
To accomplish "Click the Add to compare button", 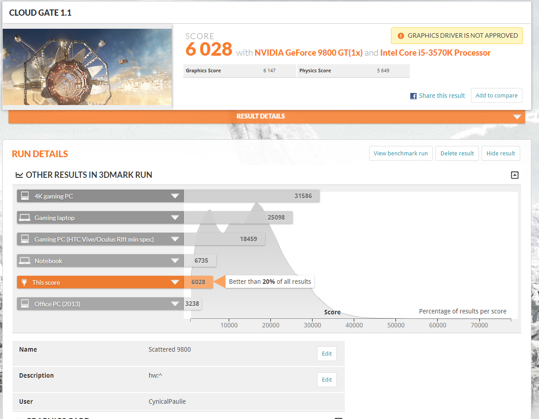I will [x=496, y=95].
